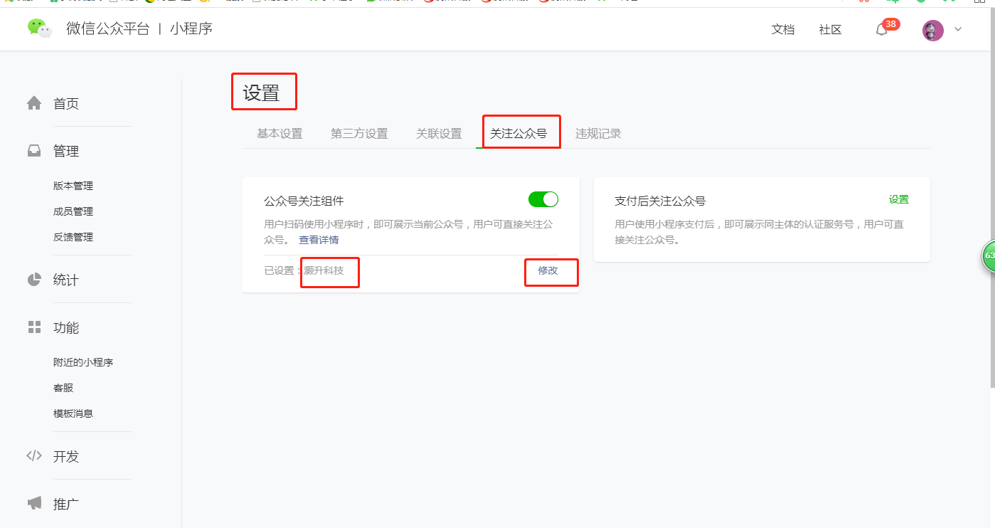The image size is (995, 528).
Task: Click the user avatar picture
Action: pos(932,30)
